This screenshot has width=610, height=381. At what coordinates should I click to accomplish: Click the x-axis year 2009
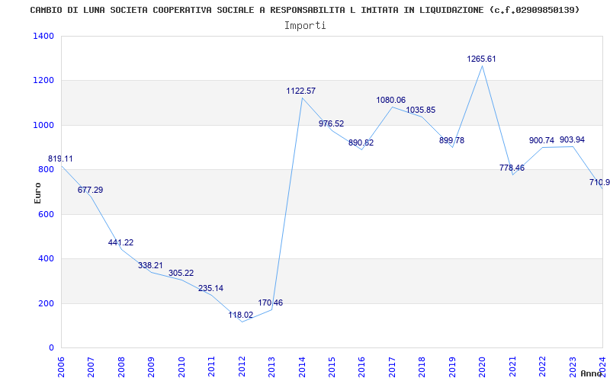click(151, 367)
